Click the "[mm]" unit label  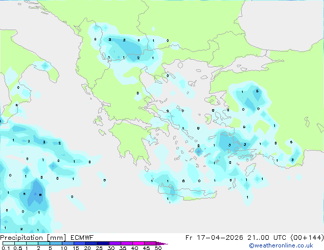pyautogui.click(x=56, y=238)
